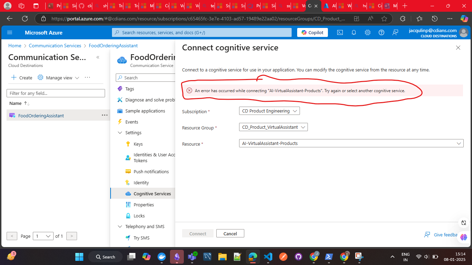The image size is (472, 265).
Task: Go to the Home breadcrumb
Action: pyautogui.click(x=15, y=46)
